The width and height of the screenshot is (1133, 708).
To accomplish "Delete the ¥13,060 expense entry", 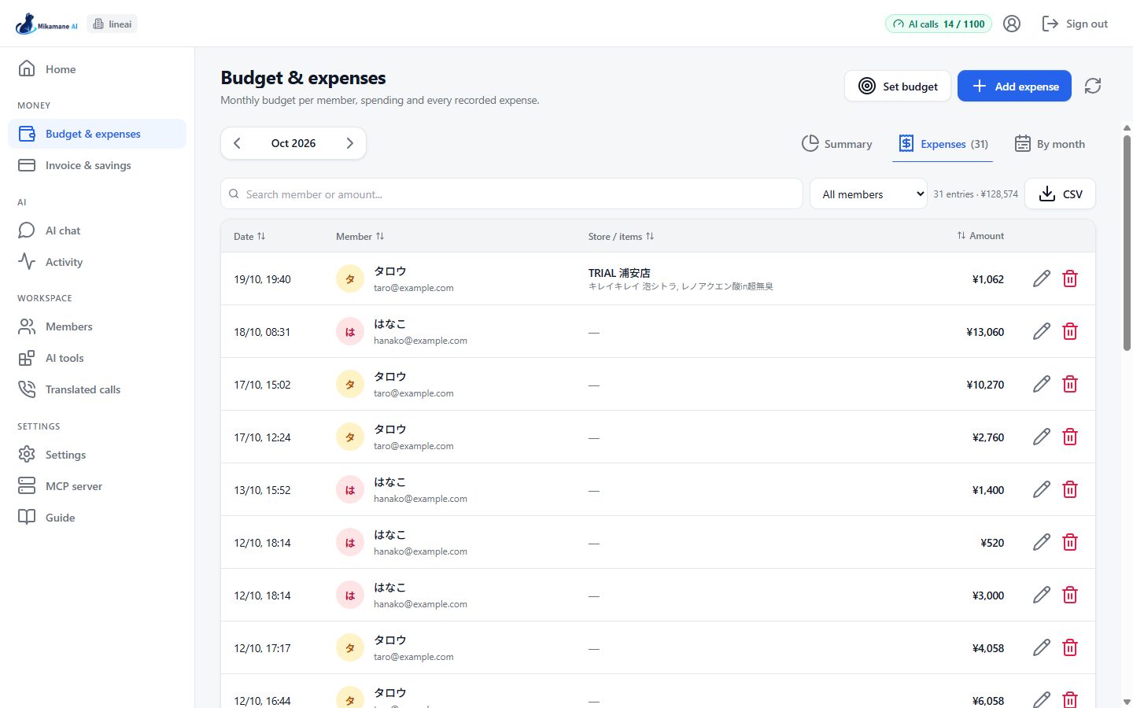I will (x=1070, y=331).
